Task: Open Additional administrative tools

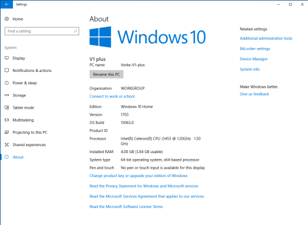Action: (266, 39)
